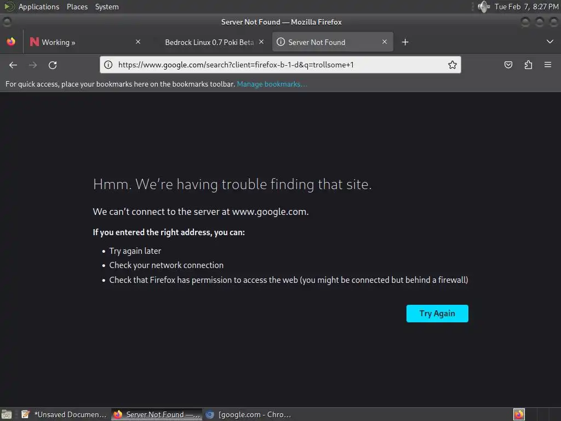This screenshot has height=421, width=561.
Task: Open the Applications menu
Action: coord(39,7)
